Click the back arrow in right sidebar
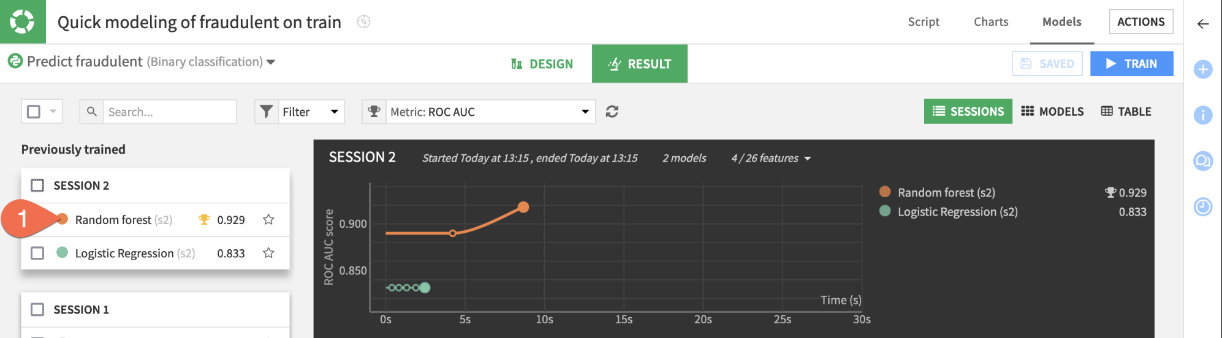 point(1203,24)
